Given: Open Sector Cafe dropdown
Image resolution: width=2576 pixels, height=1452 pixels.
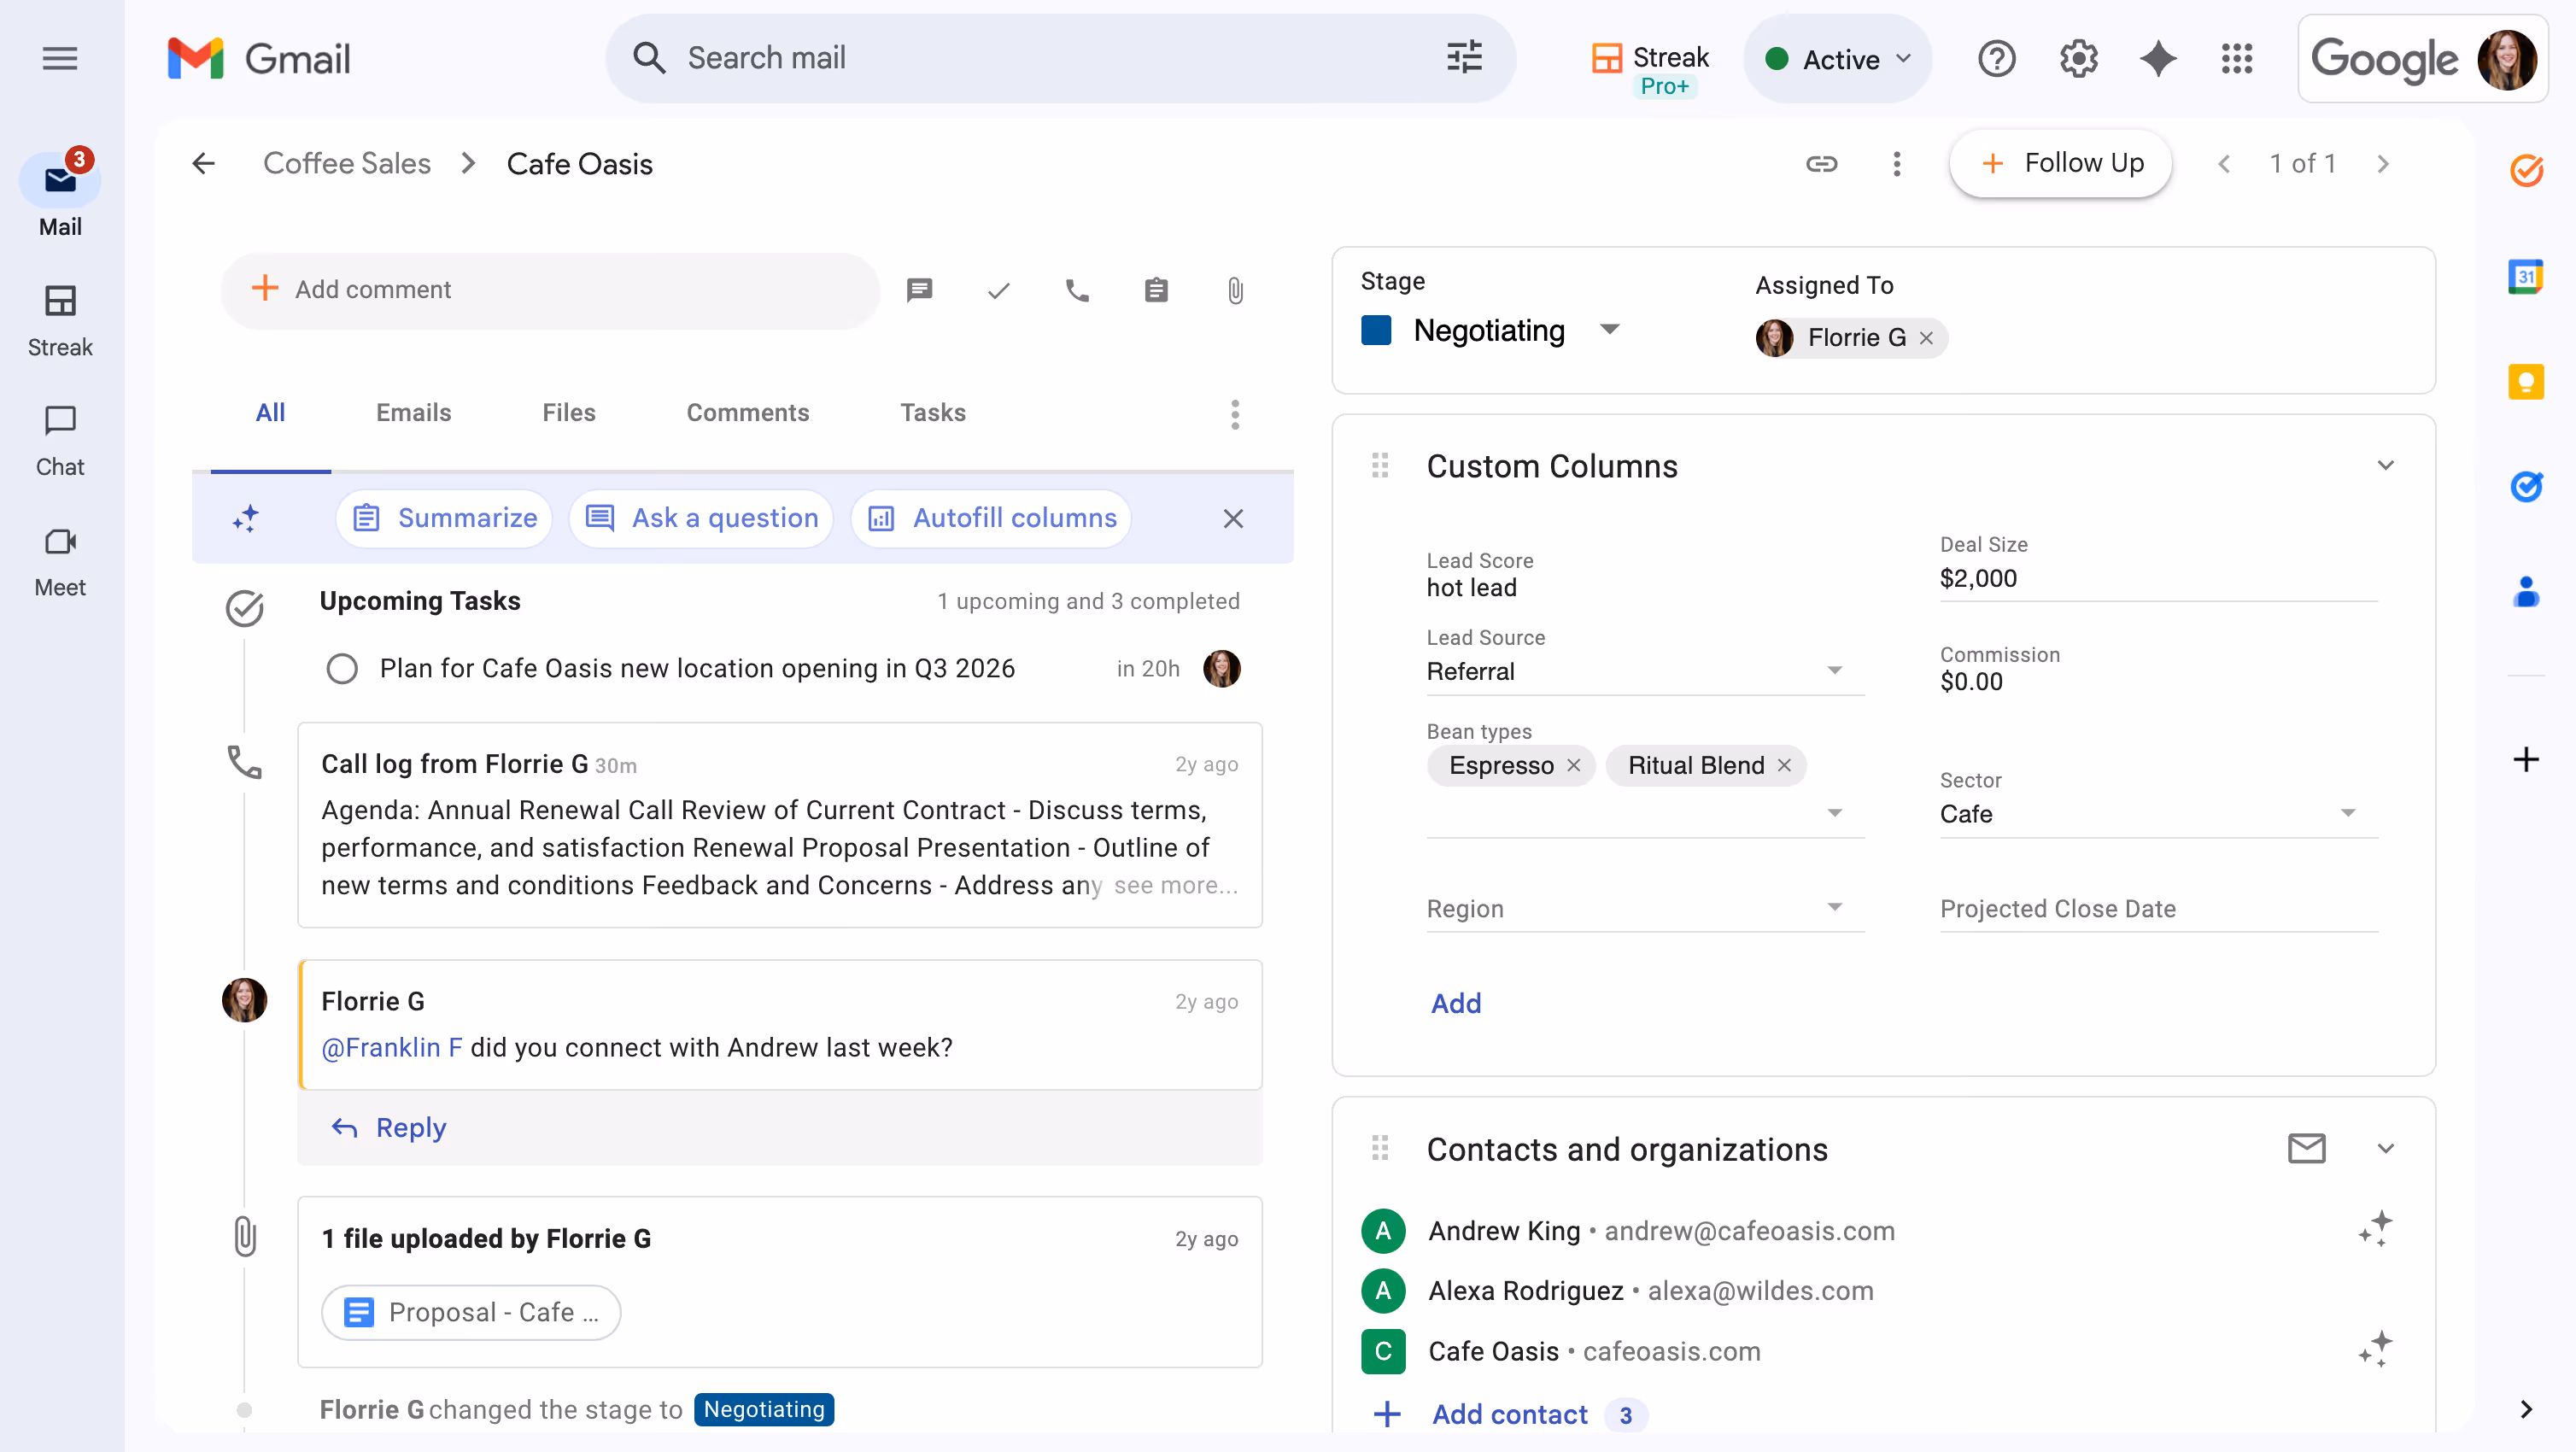Looking at the screenshot, I should [2158, 813].
